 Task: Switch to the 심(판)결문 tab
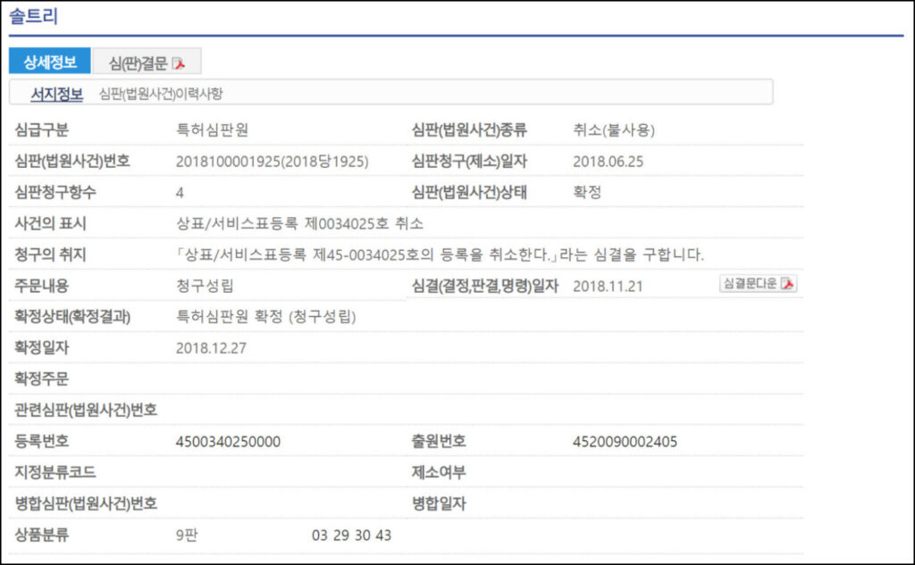click(x=137, y=62)
